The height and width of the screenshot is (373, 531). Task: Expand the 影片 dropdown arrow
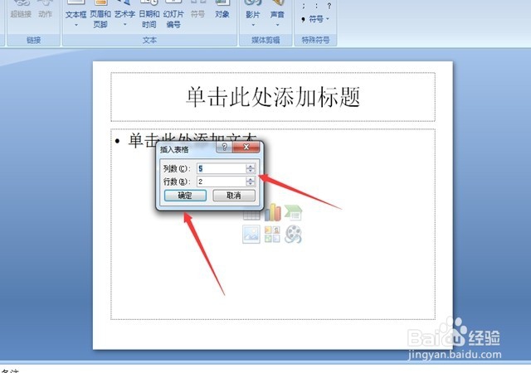[x=253, y=25]
